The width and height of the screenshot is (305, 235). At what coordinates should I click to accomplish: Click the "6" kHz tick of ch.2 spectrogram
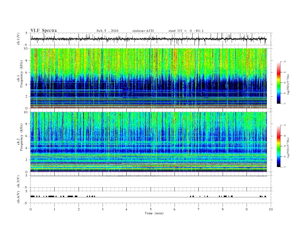pos(27,136)
